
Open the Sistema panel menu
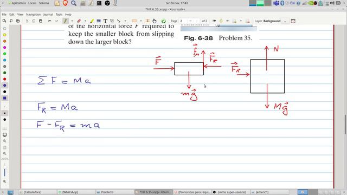pyautogui.click(x=44, y=3)
